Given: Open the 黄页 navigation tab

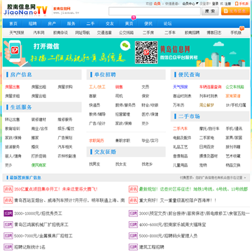Looking at the screenshot, I should [x=129, y=24].
